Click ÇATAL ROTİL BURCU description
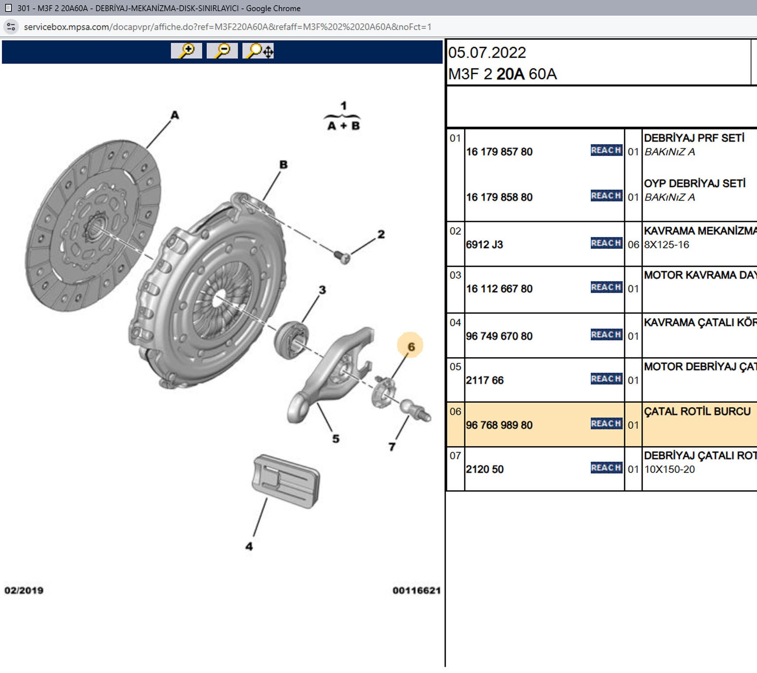 point(697,411)
